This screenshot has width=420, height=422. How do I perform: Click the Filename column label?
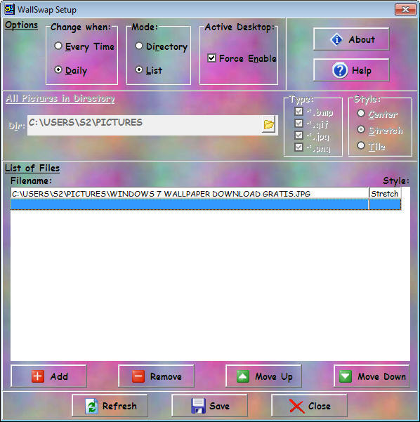[31, 180]
